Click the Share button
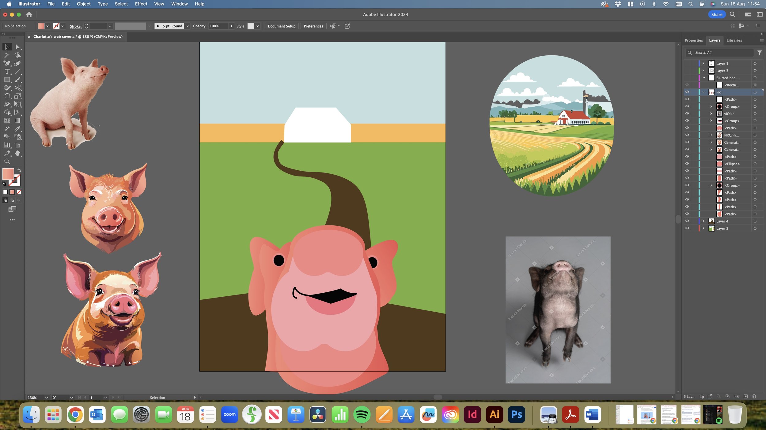 coord(717,14)
